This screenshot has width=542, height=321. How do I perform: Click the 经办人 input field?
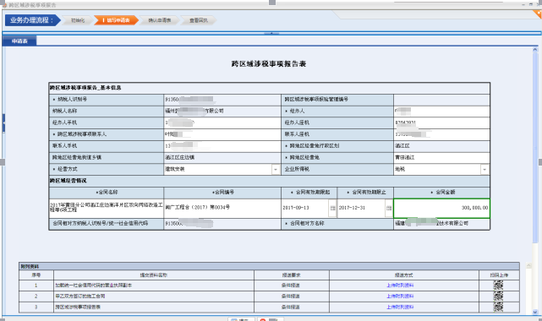(441, 112)
